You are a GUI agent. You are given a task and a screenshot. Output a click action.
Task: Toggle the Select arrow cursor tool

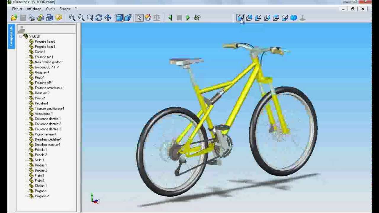pyautogui.click(x=139, y=18)
